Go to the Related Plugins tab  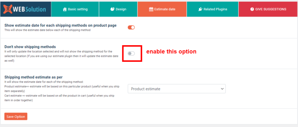(x=212, y=9)
